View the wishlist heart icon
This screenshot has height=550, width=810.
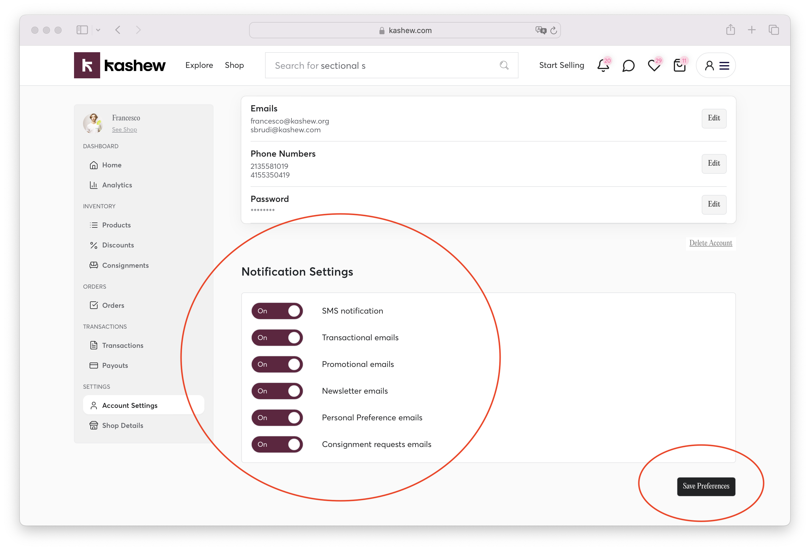[x=654, y=66]
